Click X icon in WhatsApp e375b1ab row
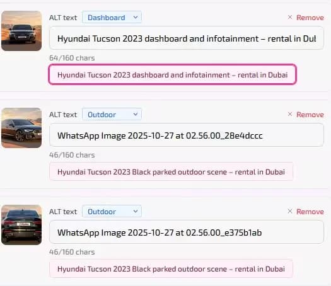This screenshot has width=331, height=286. coord(290,211)
